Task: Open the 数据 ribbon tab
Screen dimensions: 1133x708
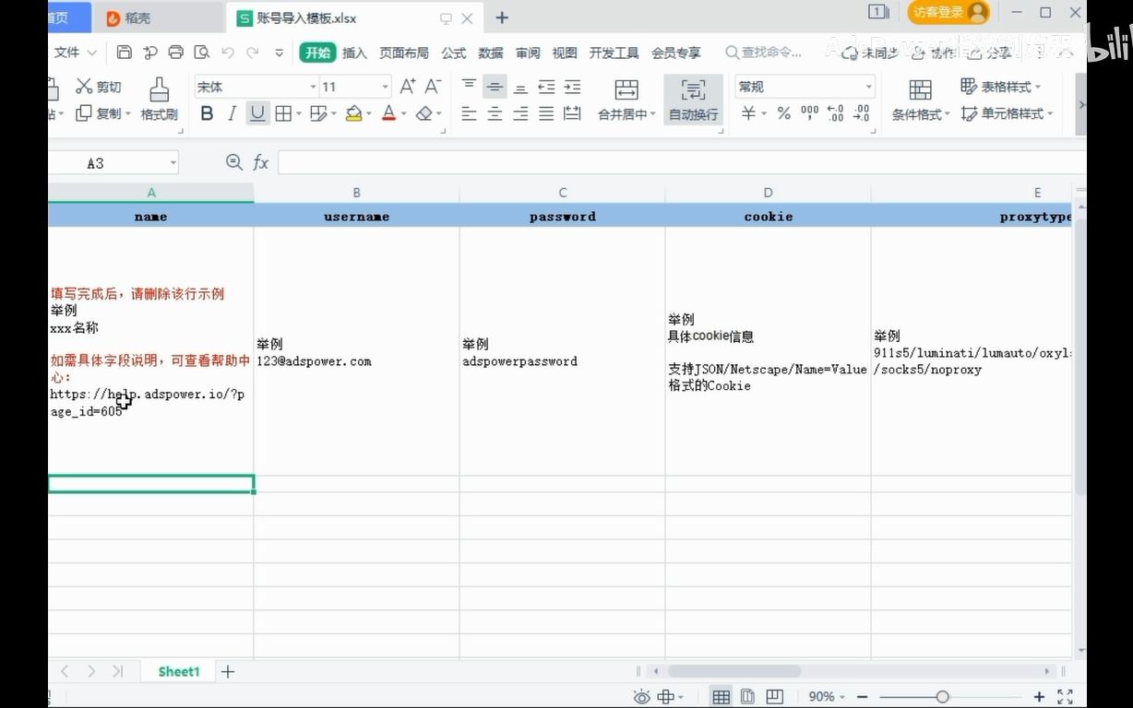Action: tap(491, 53)
